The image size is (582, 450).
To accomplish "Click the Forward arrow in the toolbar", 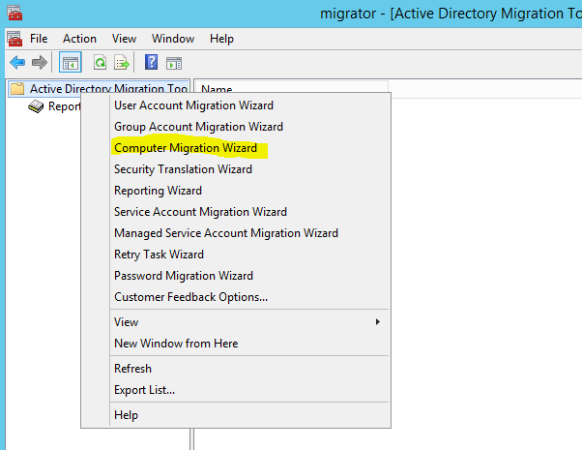I will click(x=40, y=63).
